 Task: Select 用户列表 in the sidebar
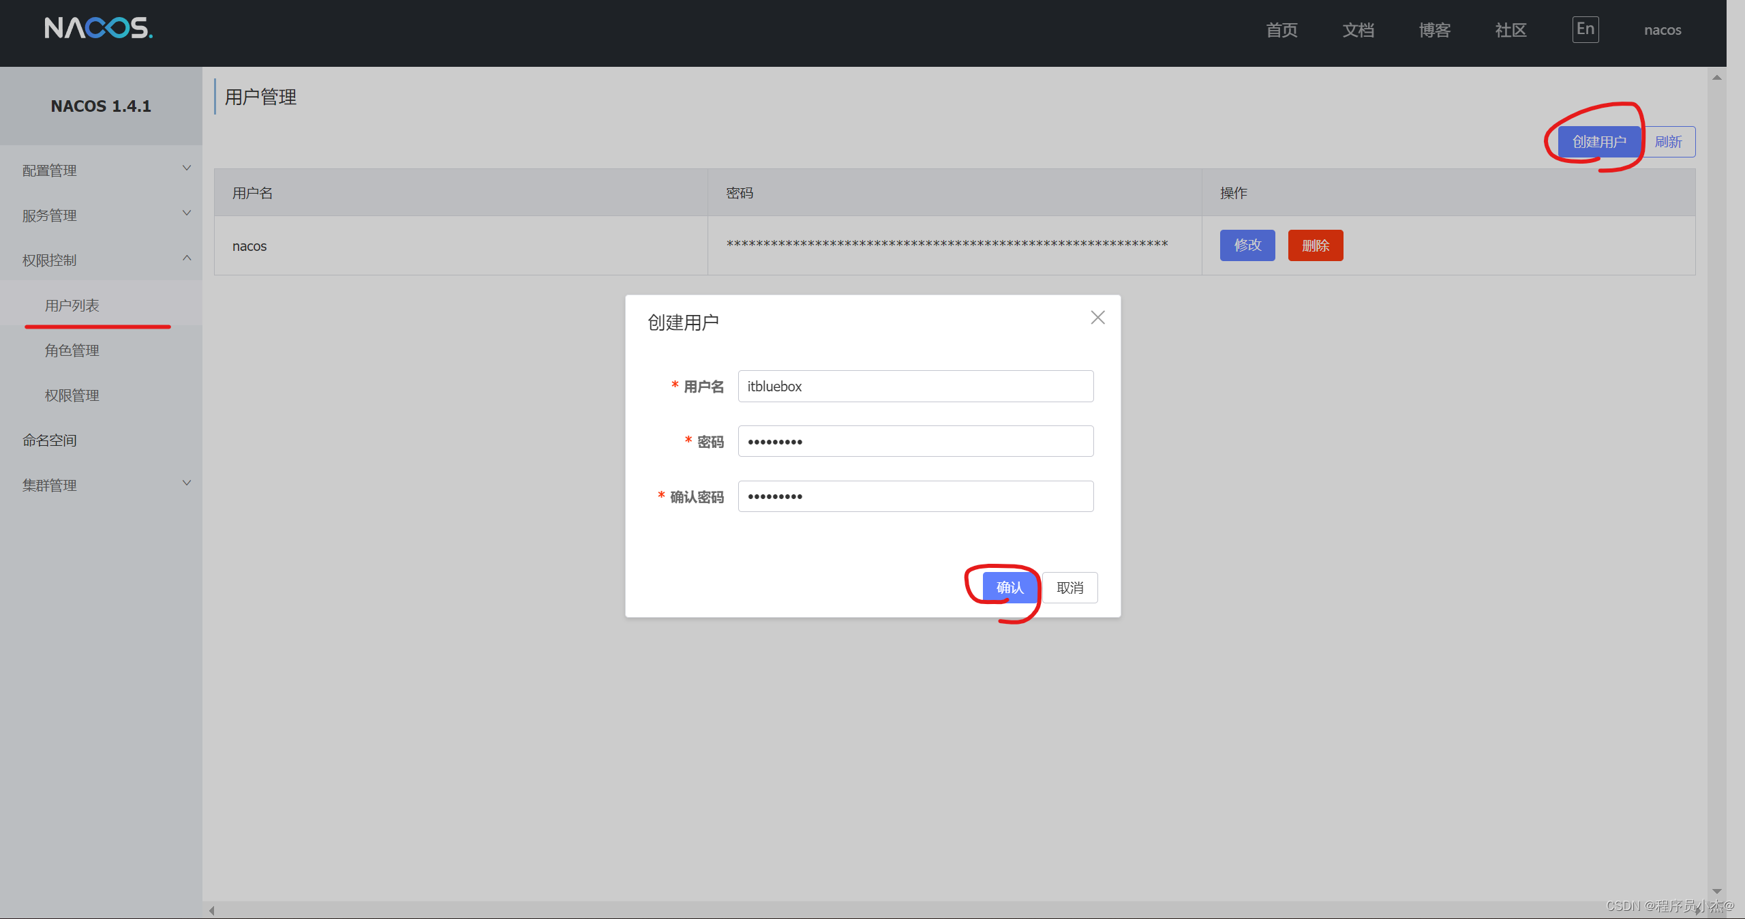[101, 305]
